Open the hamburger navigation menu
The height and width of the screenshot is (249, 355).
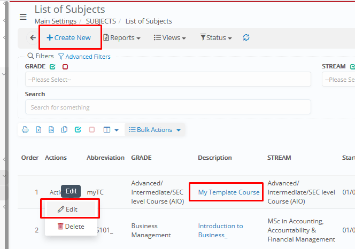pos(23,17)
